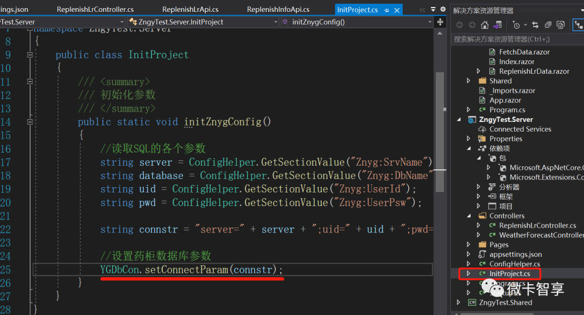Click the Solution Explorer search box
Screen dimensions: 584x315
tap(517, 39)
